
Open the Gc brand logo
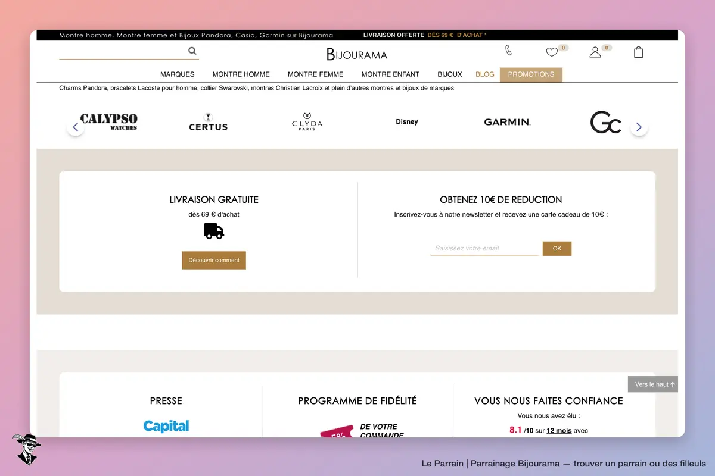tap(606, 123)
